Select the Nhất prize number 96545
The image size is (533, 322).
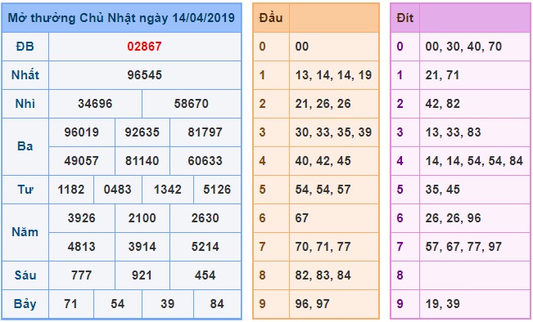[144, 75]
